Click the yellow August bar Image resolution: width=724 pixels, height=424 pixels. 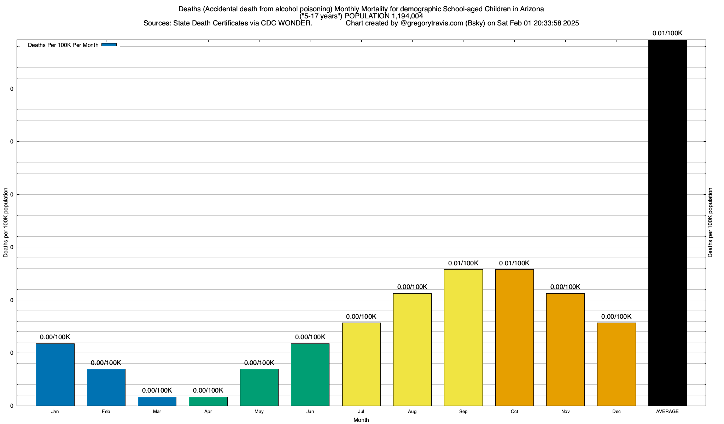pos(412,349)
